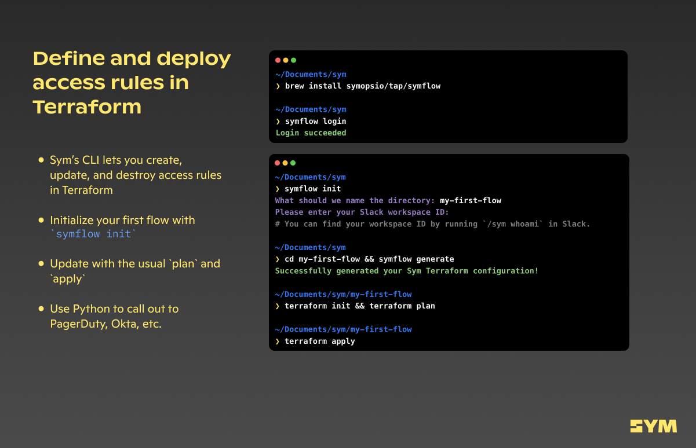The width and height of the screenshot is (696, 448).
Task: Click "Please enter your Slack workspace ID:" prompt
Action: coord(362,212)
